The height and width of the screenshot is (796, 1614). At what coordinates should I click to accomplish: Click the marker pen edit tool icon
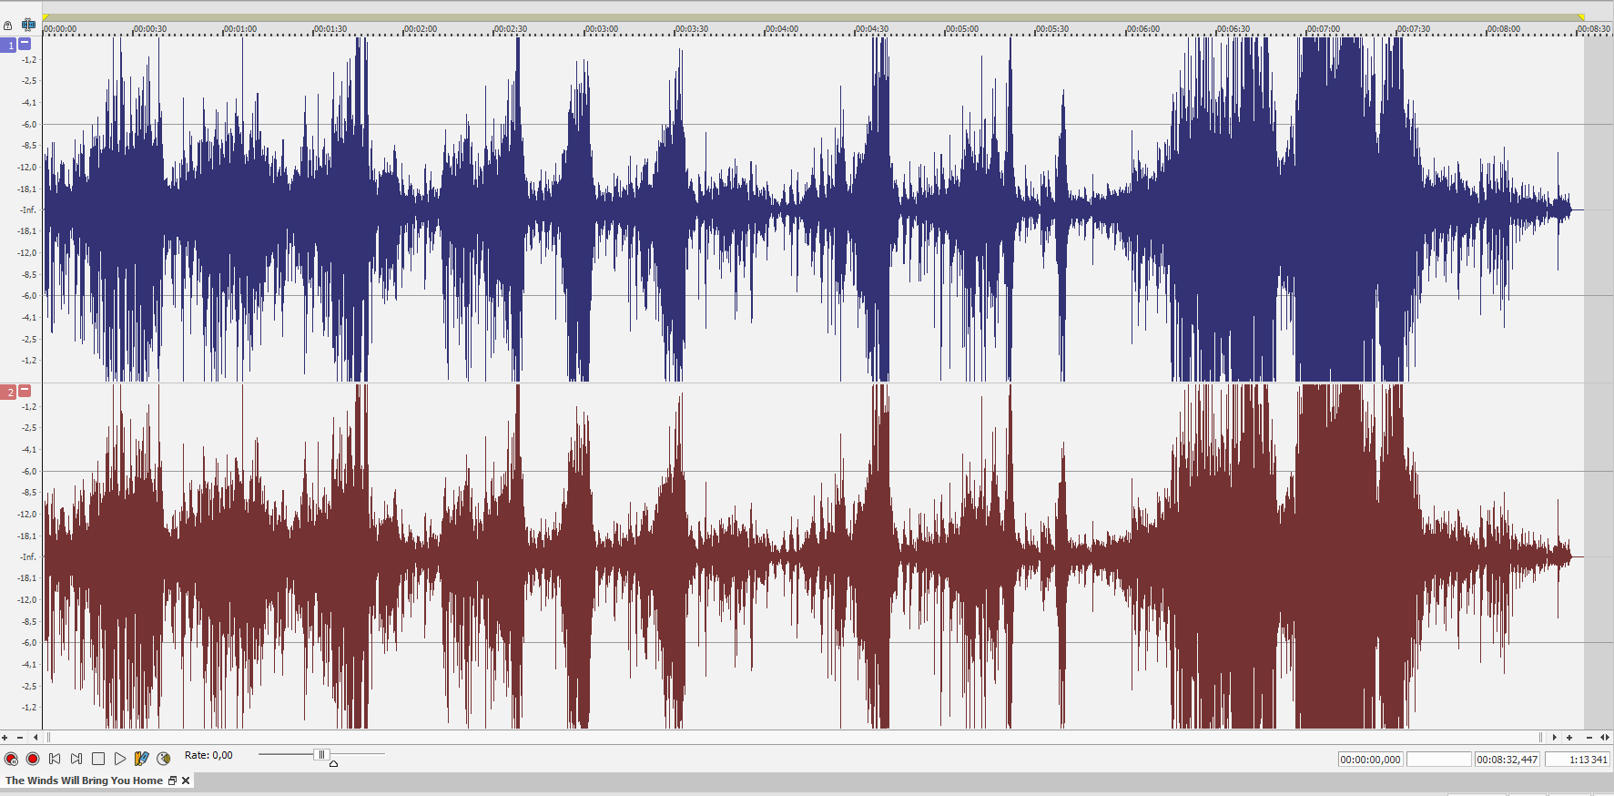(141, 759)
